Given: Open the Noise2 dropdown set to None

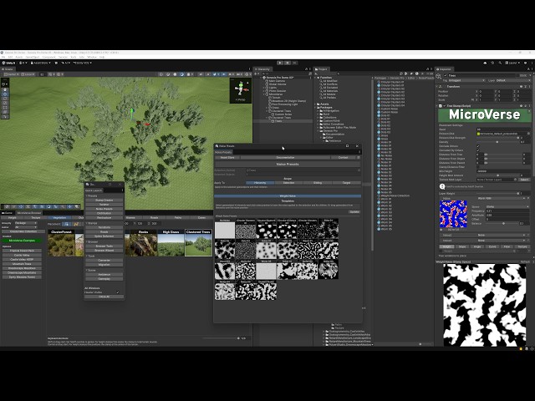Looking at the screenshot, I should tap(502, 235).
